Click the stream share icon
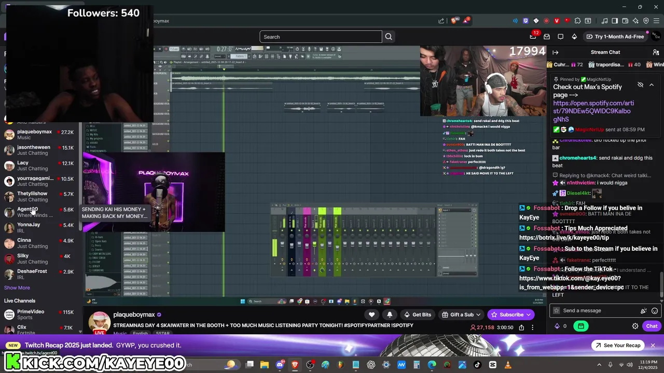664x373 pixels. tap(521, 327)
